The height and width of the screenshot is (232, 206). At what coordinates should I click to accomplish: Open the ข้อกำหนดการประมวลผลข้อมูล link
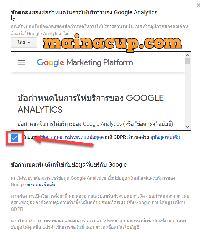[x=71, y=137]
